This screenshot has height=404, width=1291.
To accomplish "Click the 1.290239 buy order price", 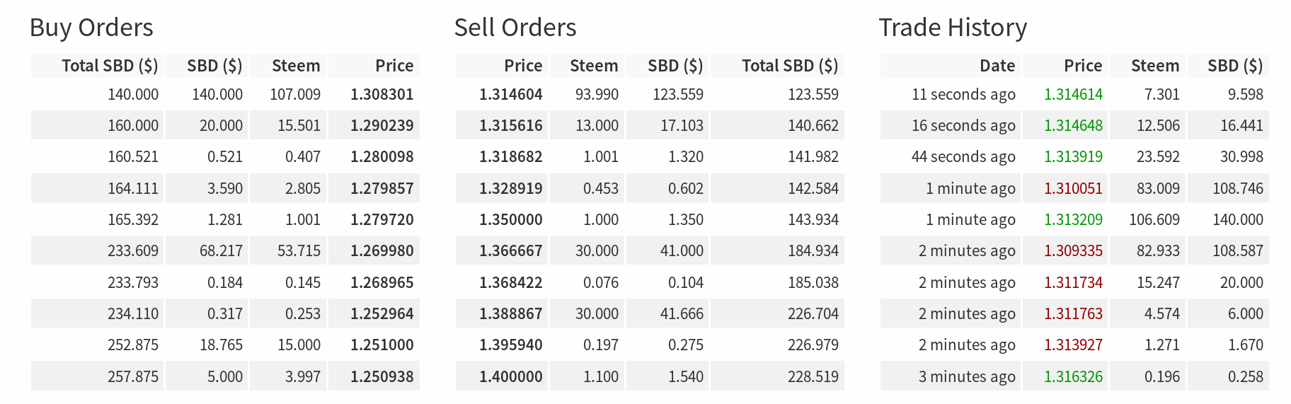I will (381, 125).
